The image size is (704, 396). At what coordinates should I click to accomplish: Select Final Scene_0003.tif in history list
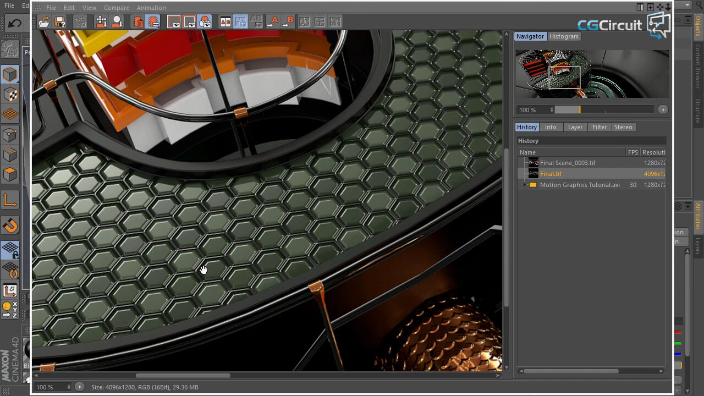point(568,163)
